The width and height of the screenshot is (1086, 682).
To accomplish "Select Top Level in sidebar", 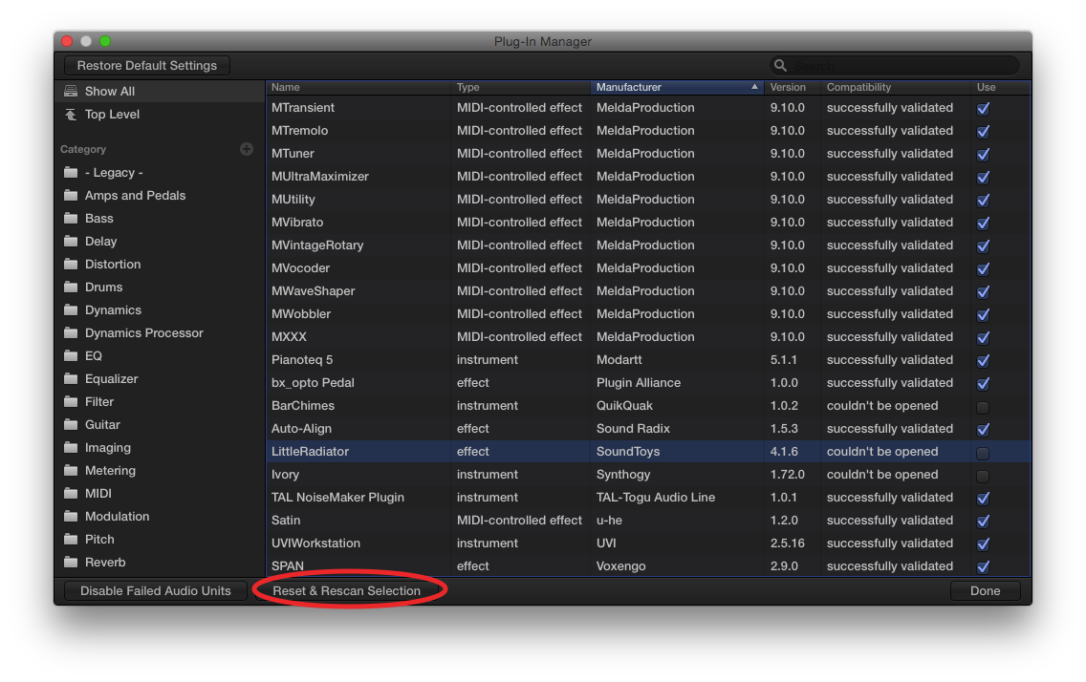I will 160,114.
